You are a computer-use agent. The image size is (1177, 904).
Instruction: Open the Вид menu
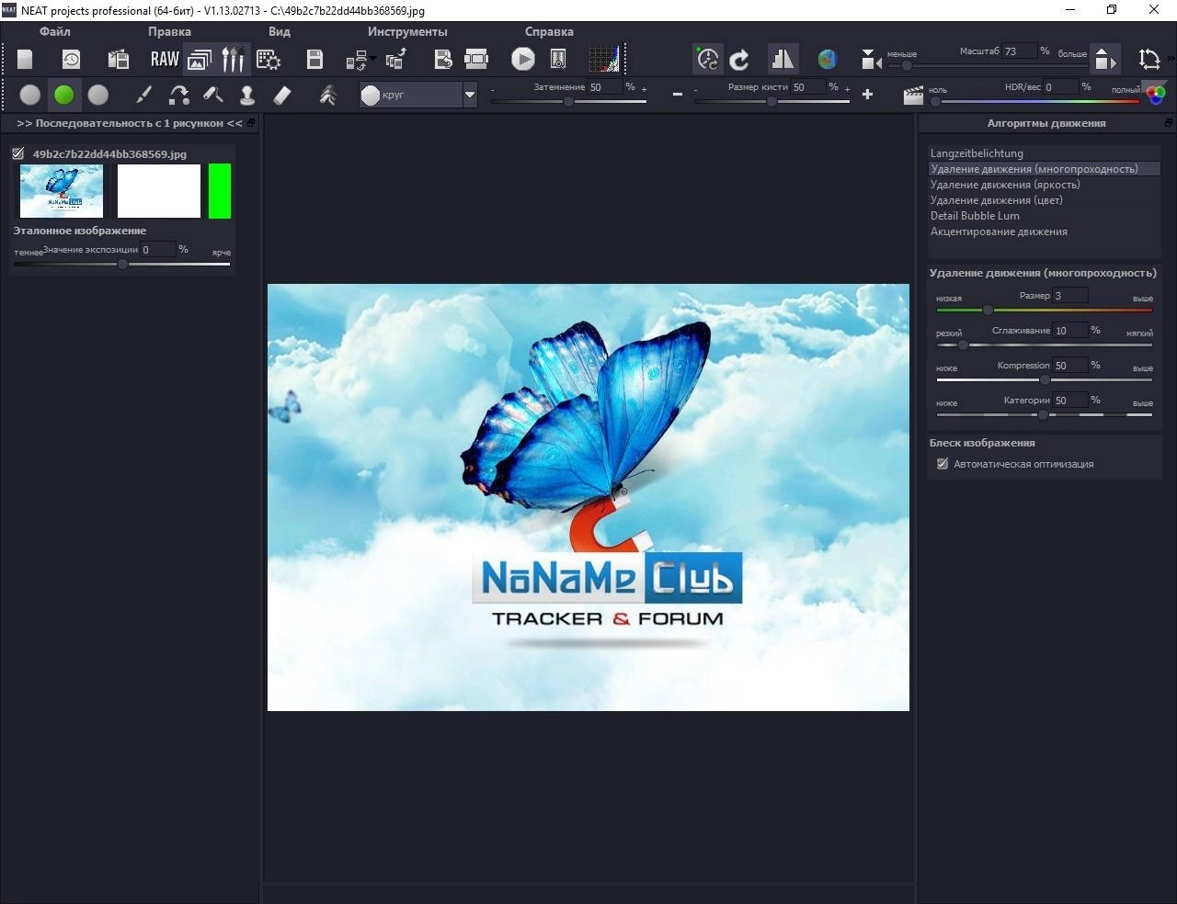[x=280, y=31]
